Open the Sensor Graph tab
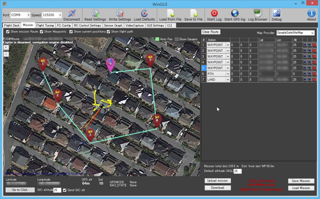 (113, 25)
